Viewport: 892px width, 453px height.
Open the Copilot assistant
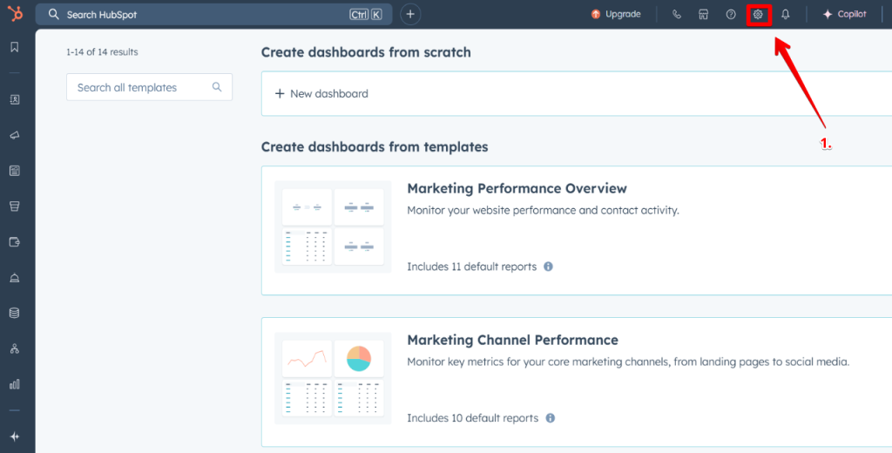(x=844, y=14)
